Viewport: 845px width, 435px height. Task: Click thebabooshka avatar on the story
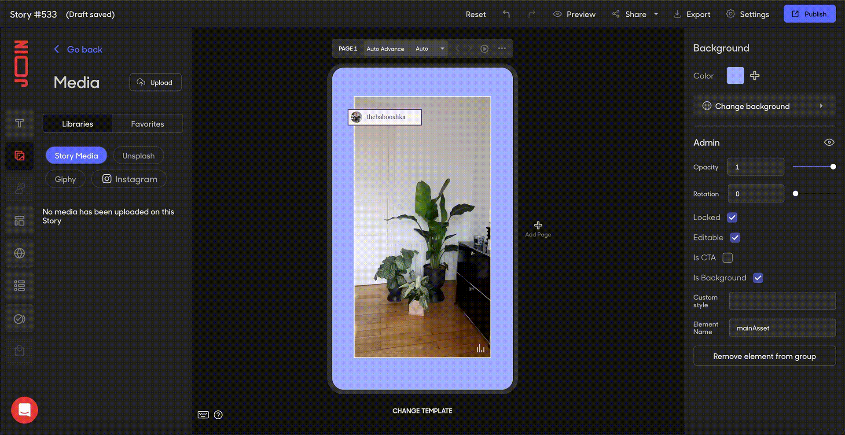point(356,117)
